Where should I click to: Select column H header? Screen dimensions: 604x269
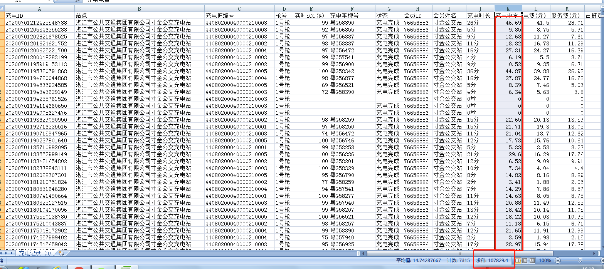coord(417,8)
